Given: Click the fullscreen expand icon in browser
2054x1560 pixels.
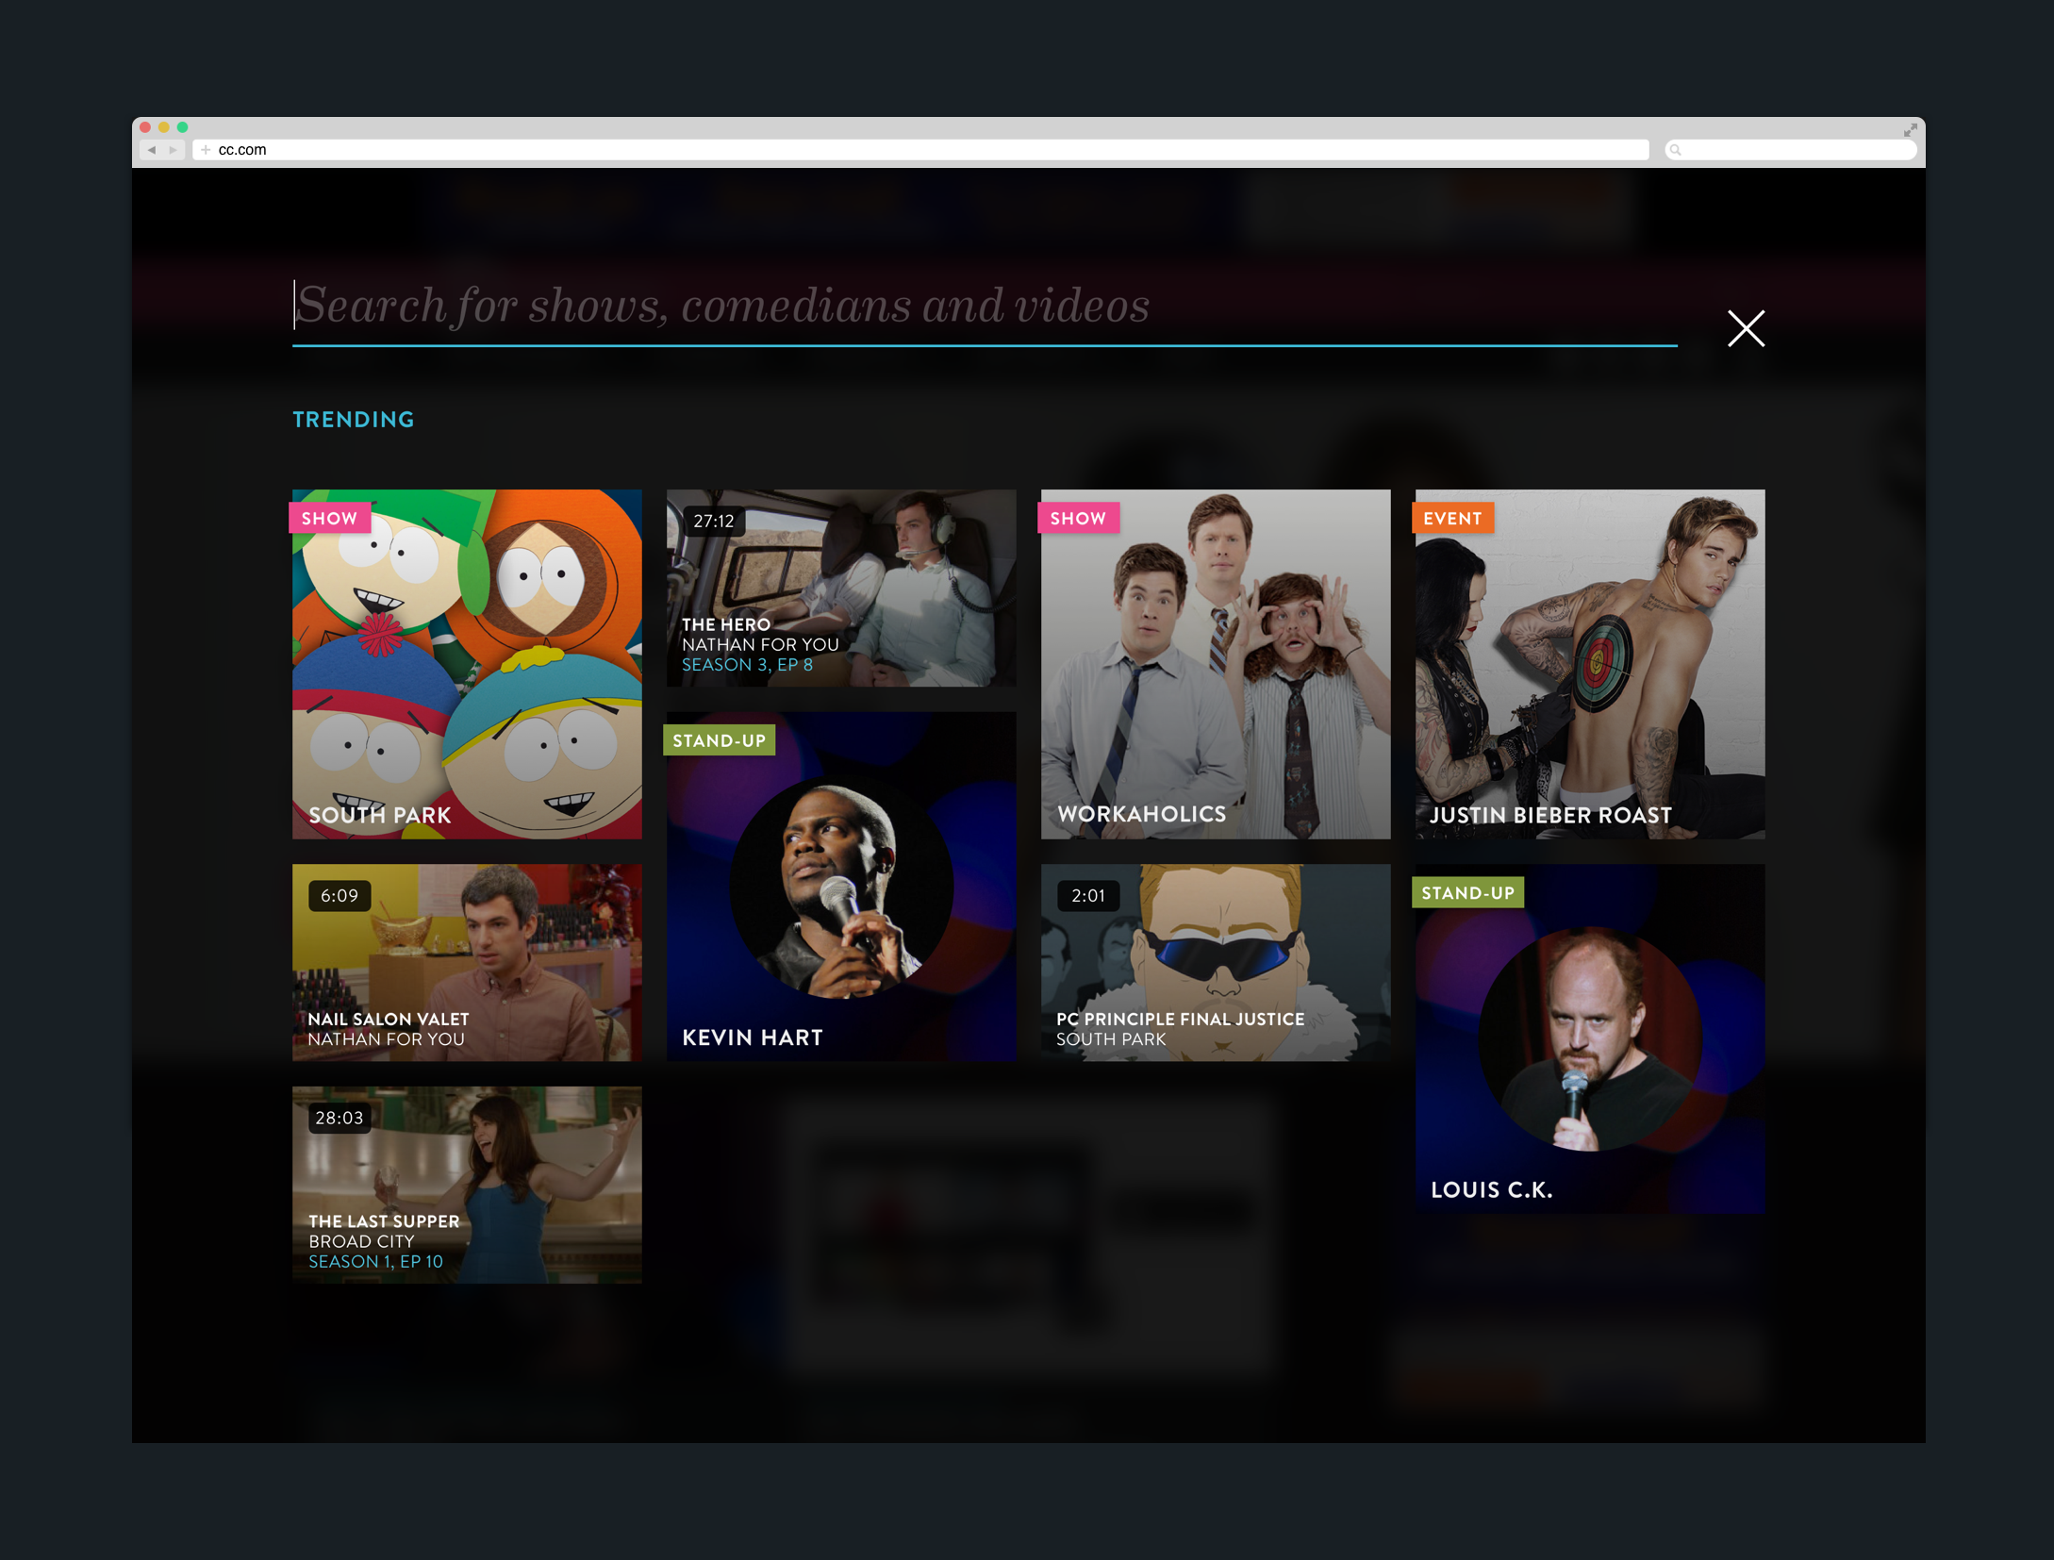Looking at the screenshot, I should point(1910,130).
